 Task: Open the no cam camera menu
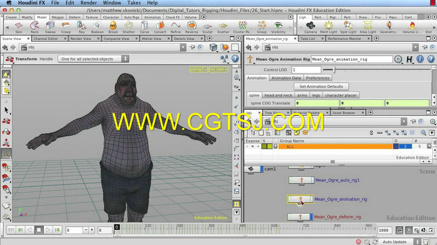[218, 69]
